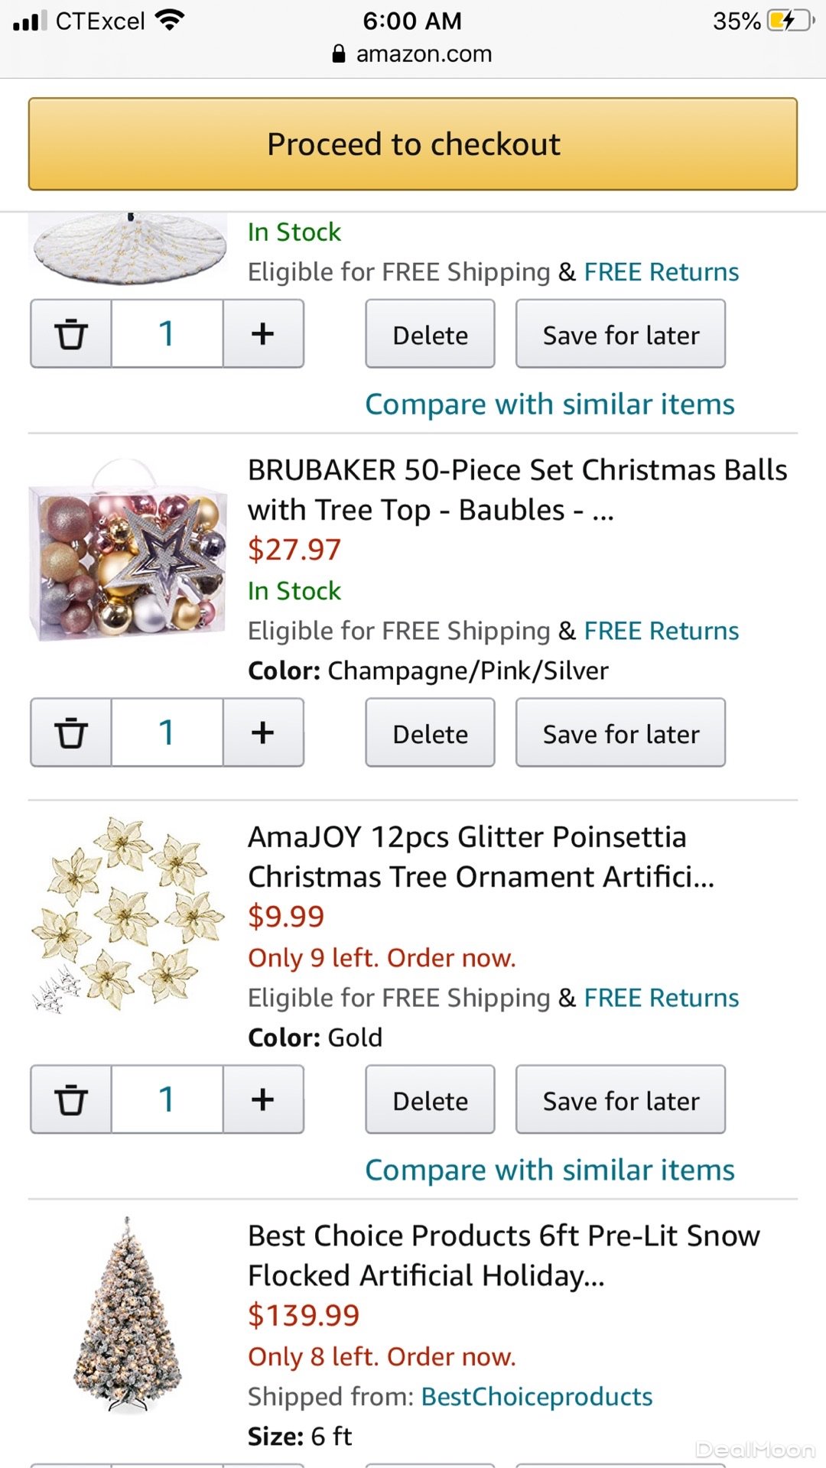
Task: Save BRUBAKER Christmas Balls for later
Action: click(x=620, y=733)
